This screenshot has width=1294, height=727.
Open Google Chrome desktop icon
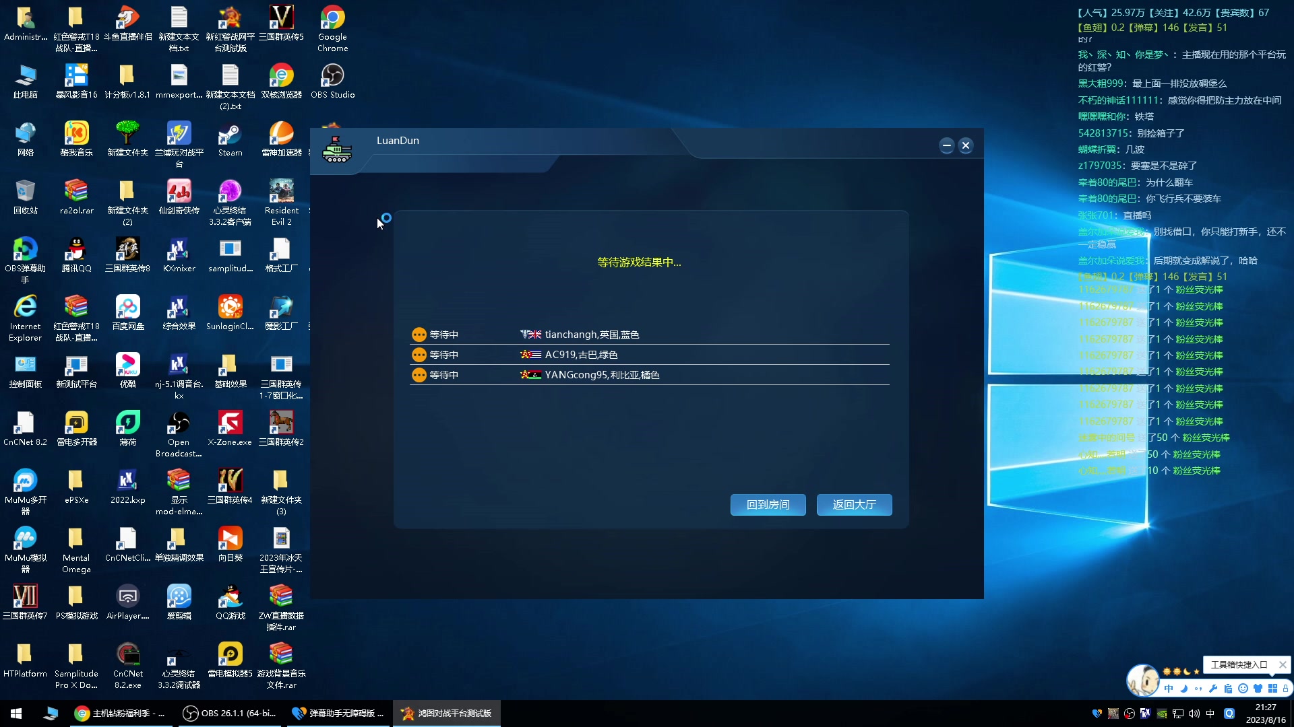pos(332,19)
